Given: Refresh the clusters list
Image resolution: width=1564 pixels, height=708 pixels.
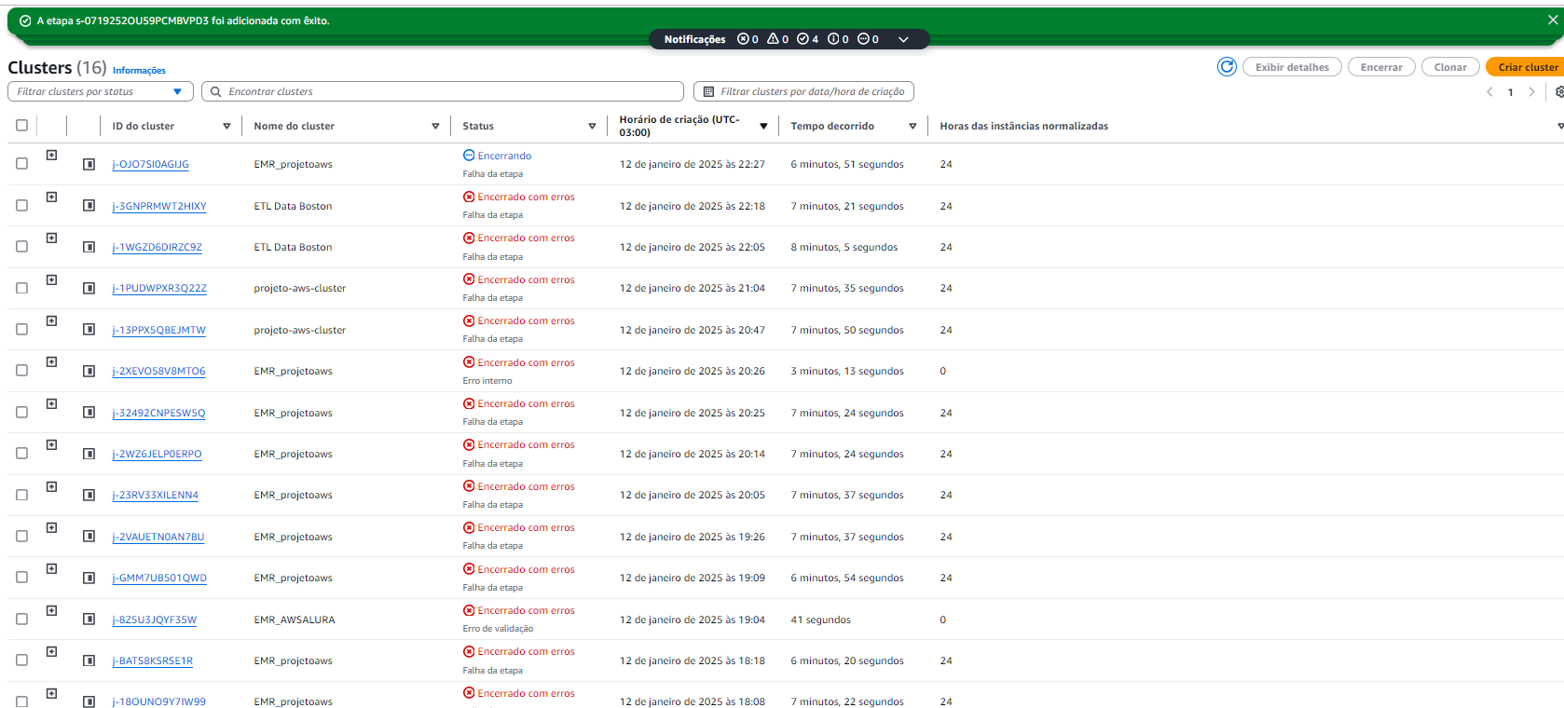Looking at the screenshot, I should tap(1227, 67).
